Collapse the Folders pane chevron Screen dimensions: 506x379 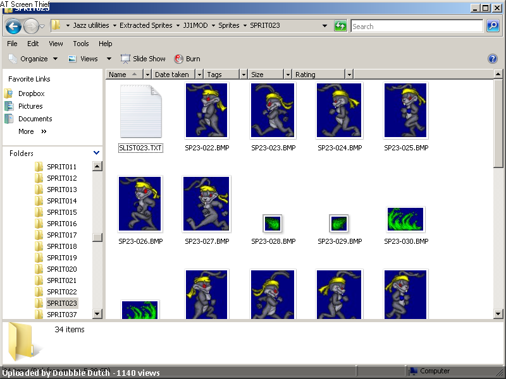pyautogui.click(x=96, y=153)
